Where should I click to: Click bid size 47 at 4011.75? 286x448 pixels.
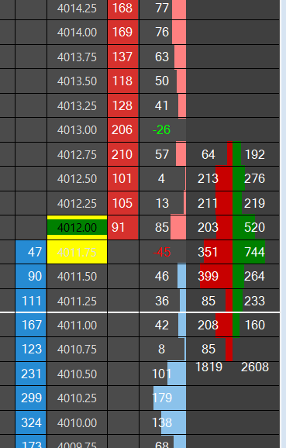31,252
